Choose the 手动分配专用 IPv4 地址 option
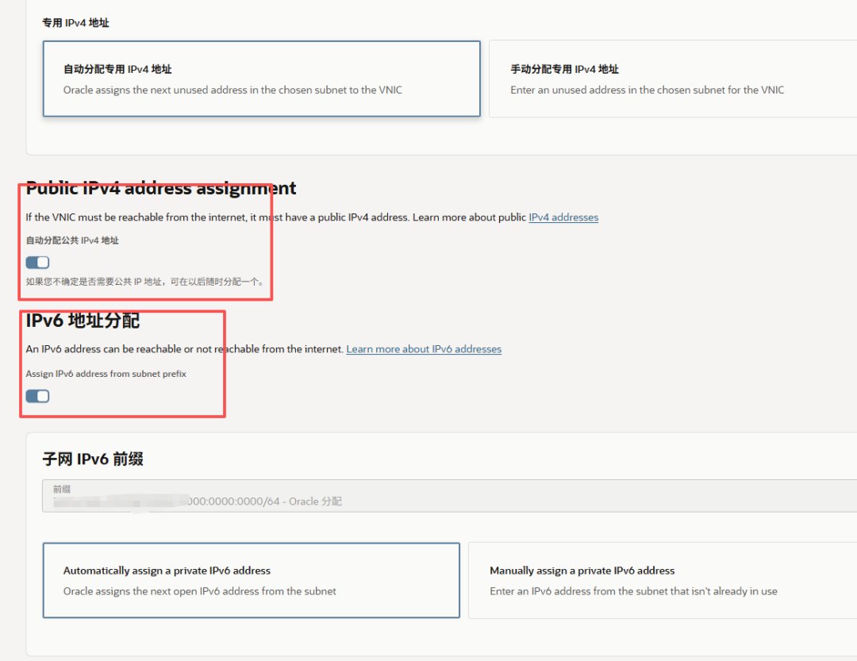 (673, 79)
